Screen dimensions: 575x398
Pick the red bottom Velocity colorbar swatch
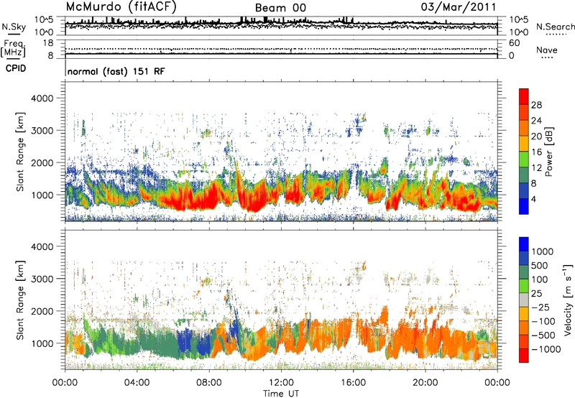524,356
